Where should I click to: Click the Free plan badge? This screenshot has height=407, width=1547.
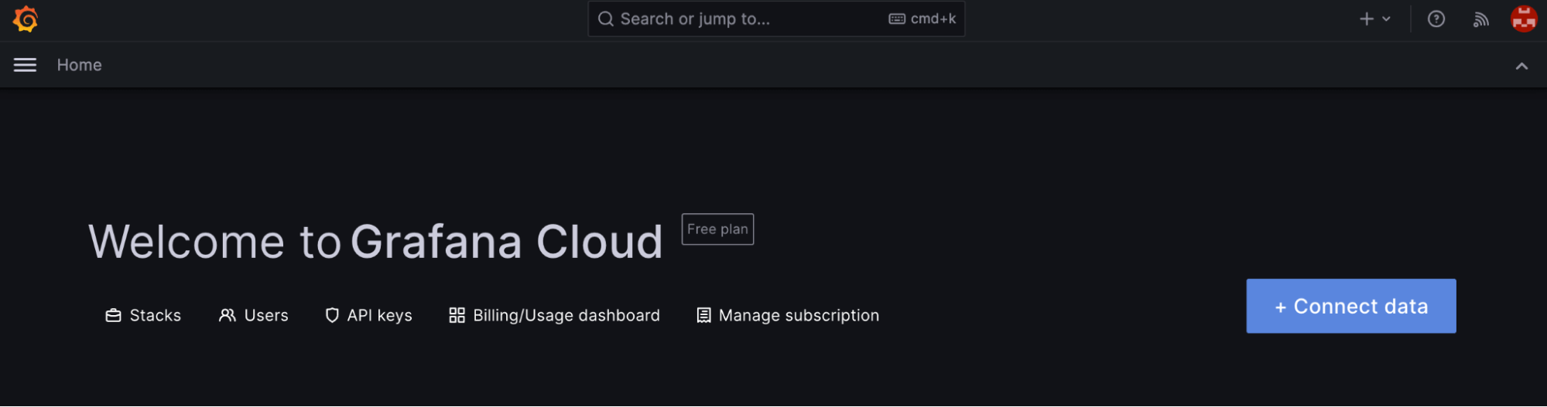tap(717, 229)
